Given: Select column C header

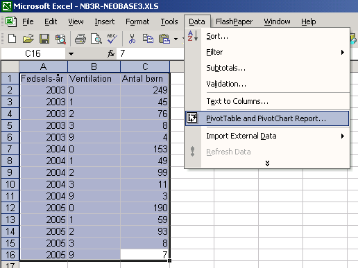Looking at the screenshot, I should point(145,66).
